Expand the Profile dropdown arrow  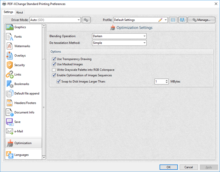click(x=166, y=20)
